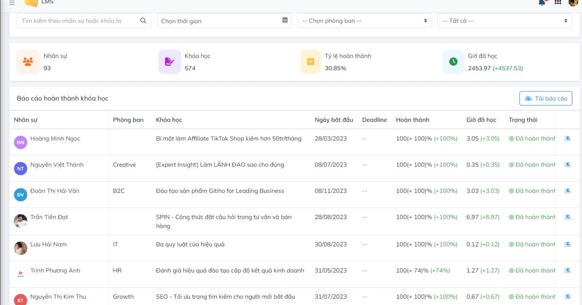582x305 pixels.
Task: Expand the Tất cả filter dropdown
Action: [504, 20]
